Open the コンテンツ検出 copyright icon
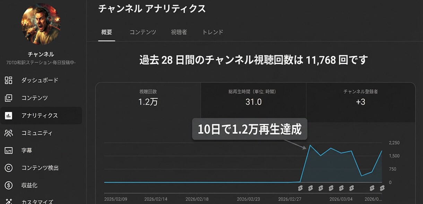Viewport: 423px width, 204px height. [8, 168]
